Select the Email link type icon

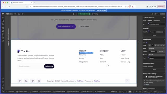pos(158,45)
